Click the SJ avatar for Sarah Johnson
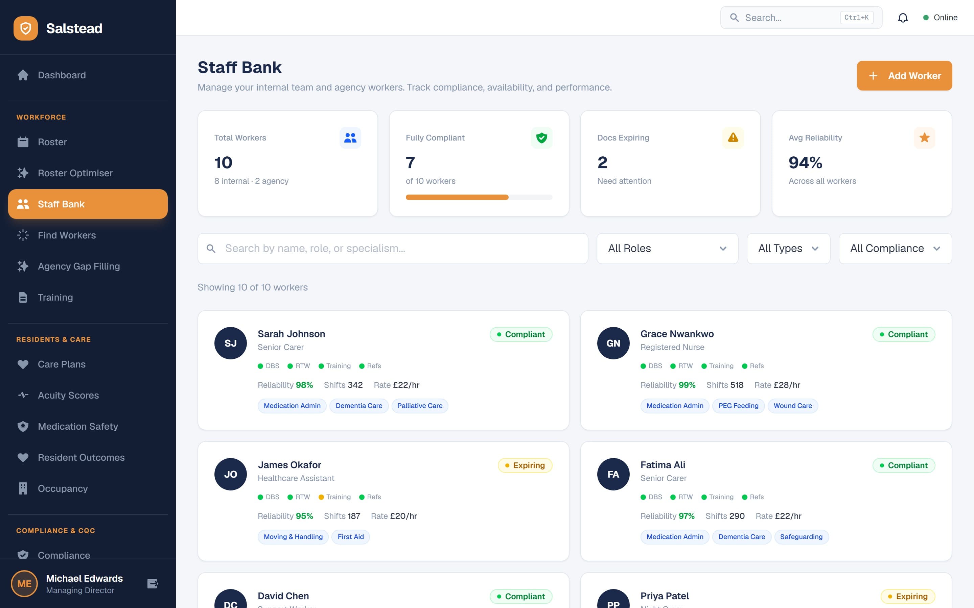 point(231,343)
